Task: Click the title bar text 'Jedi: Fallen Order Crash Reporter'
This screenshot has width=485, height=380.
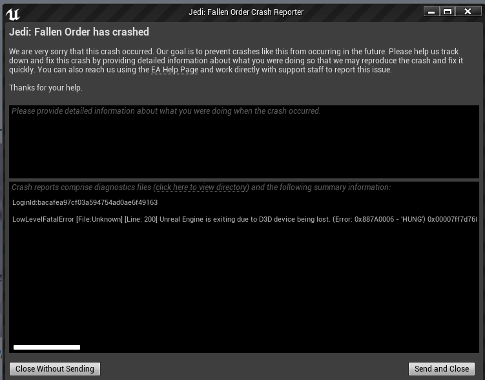Action: click(x=246, y=12)
